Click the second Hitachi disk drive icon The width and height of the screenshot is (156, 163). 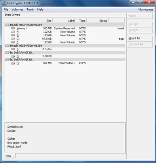click(x=7, y=45)
